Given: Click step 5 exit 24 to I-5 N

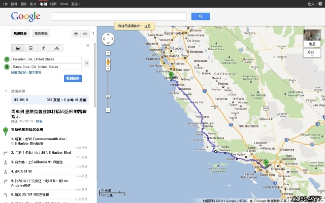Looking at the screenshot, I should pos(40,183).
